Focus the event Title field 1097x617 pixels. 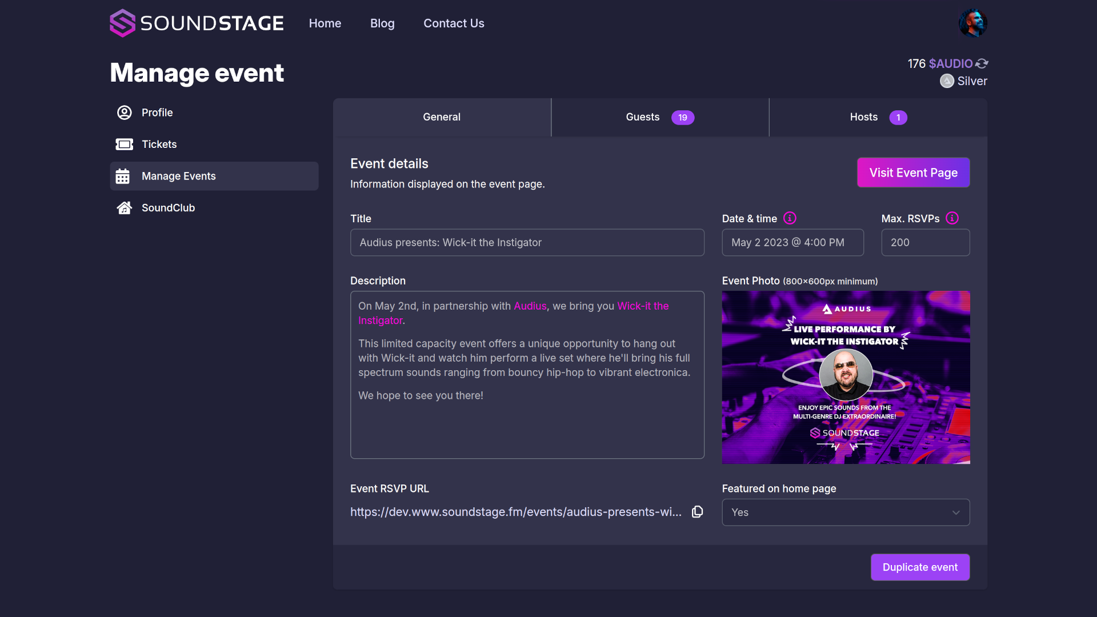coord(527,243)
